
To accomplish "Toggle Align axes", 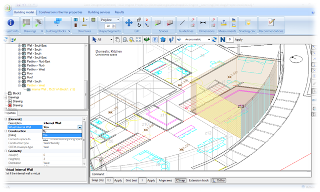I will pos(165,180).
